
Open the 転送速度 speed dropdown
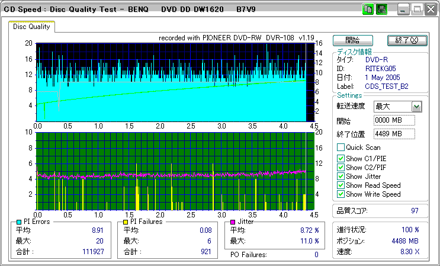(416, 107)
